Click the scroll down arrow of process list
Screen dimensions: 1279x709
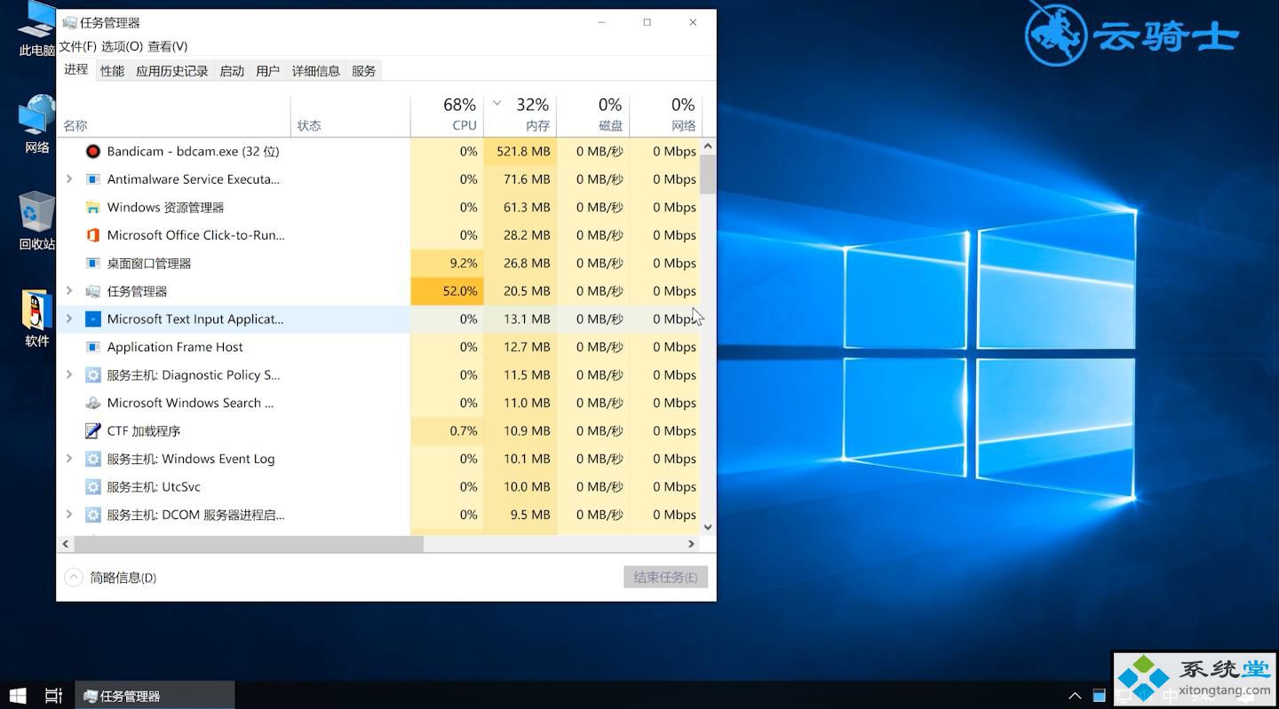point(708,527)
